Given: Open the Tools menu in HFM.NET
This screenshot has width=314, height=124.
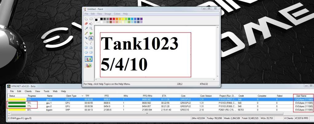Looking at the screenshot, I should coord(46,91).
